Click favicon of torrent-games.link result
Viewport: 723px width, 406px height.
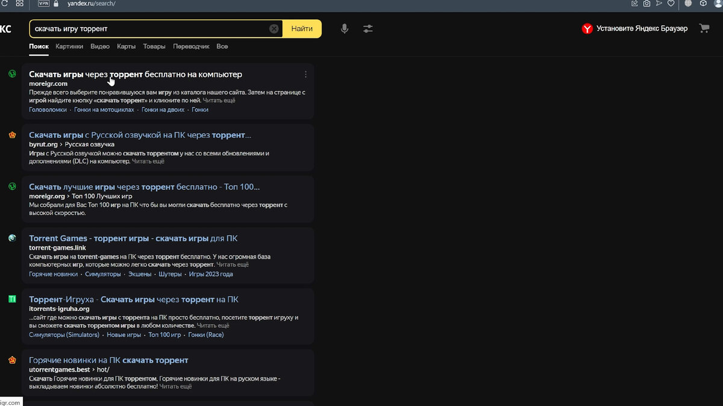point(12,238)
